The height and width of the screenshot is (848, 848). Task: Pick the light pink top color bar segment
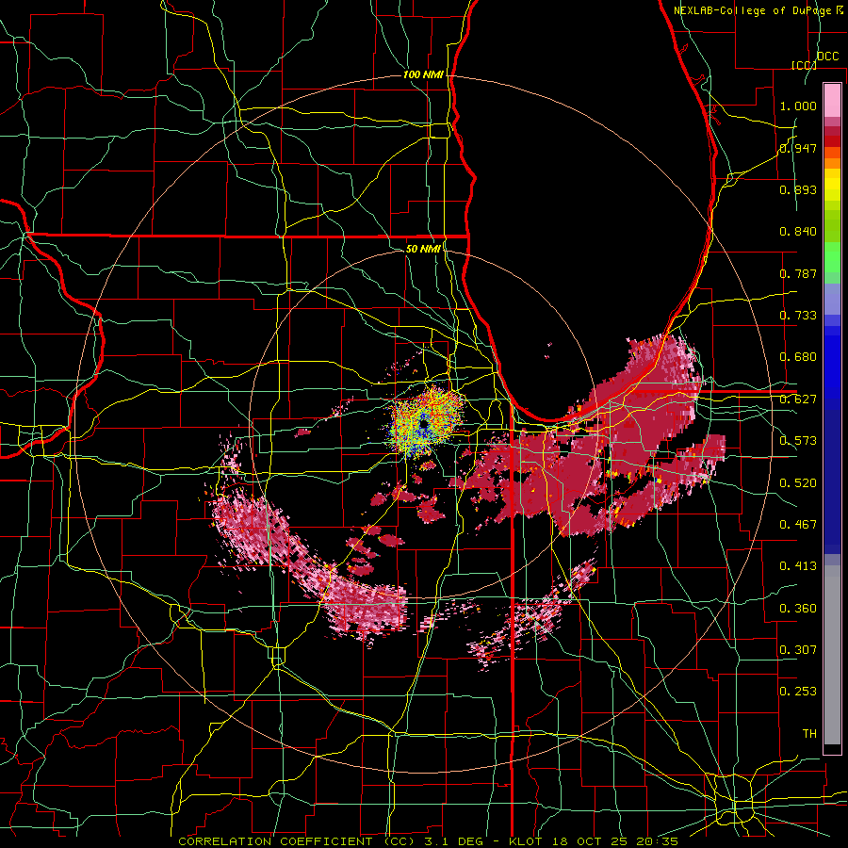[x=832, y=100]
